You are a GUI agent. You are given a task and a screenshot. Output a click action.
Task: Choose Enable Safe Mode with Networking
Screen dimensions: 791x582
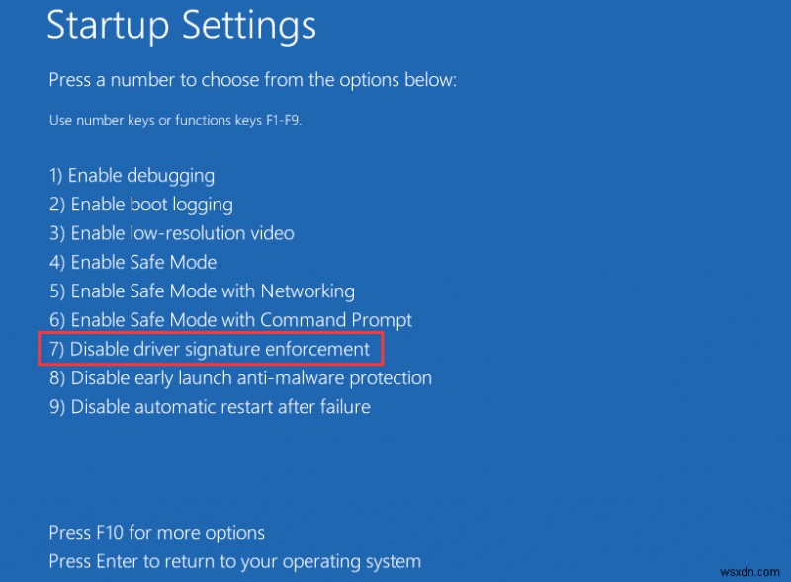[201, 291]
